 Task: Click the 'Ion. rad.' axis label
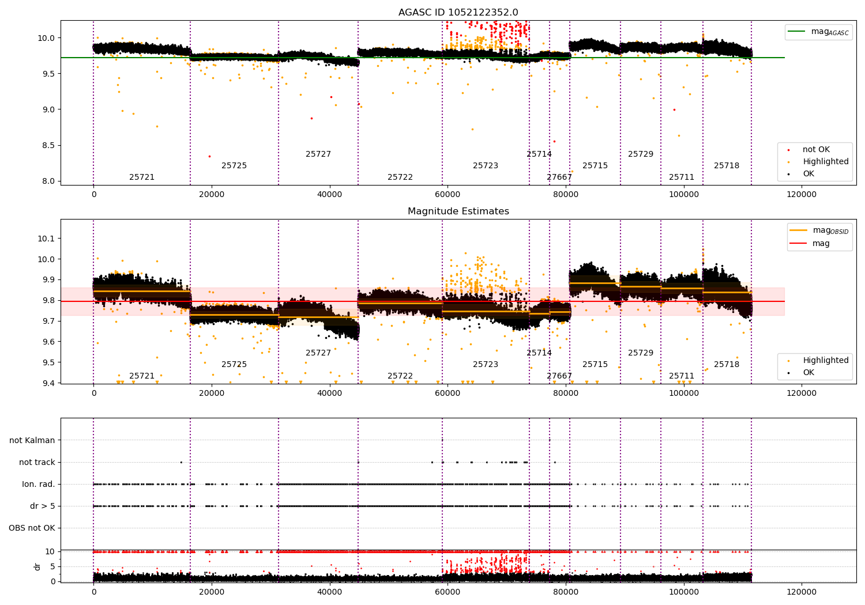39,484
